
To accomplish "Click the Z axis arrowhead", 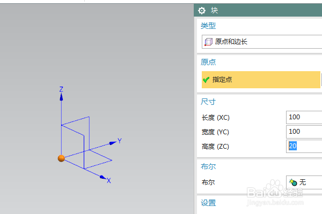I will (x=61, y=97).
